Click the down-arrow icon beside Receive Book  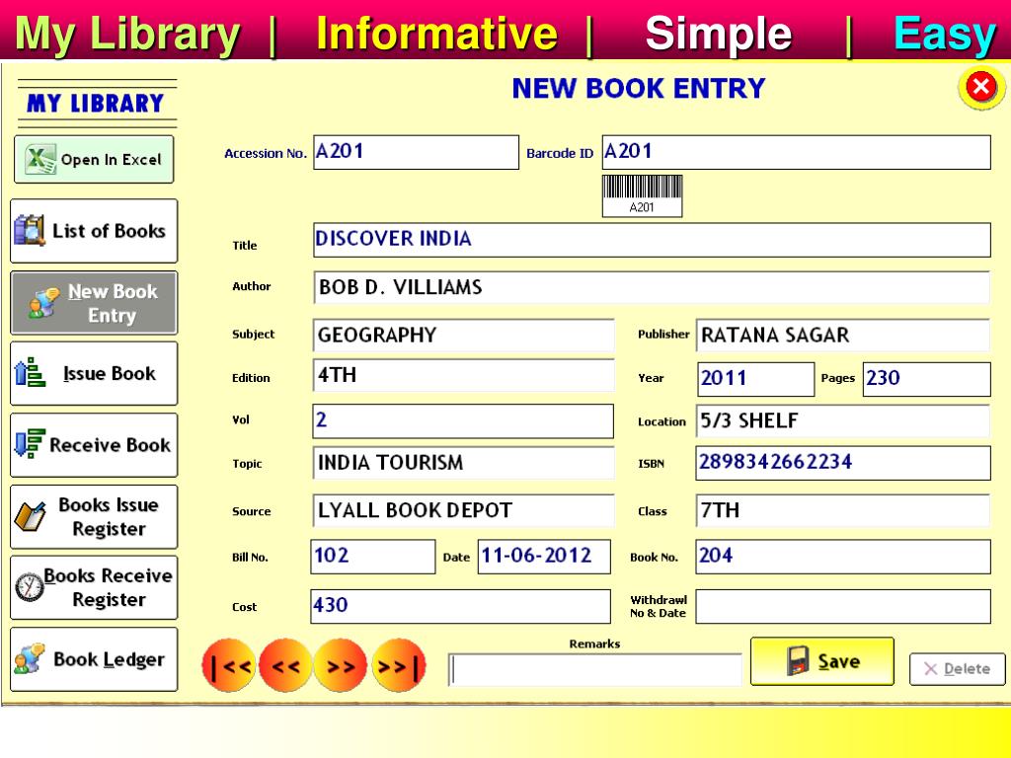(30, 443)
